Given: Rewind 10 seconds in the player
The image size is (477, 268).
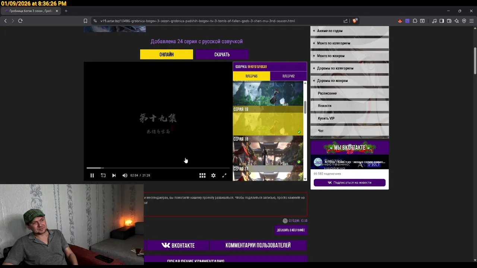Looking at the screenshot, I should click(103, 175).
